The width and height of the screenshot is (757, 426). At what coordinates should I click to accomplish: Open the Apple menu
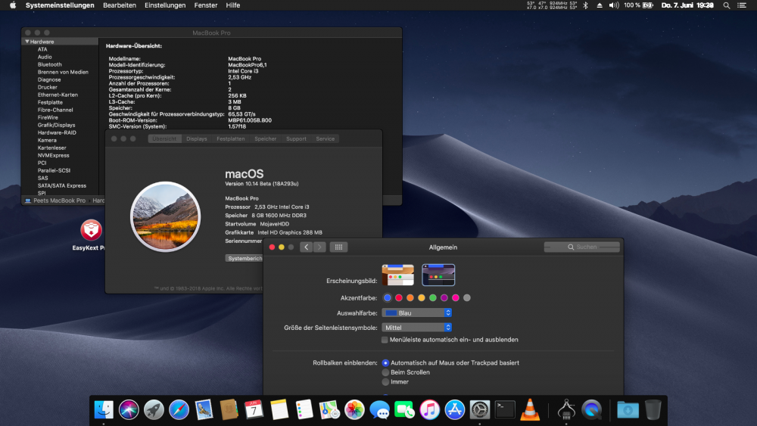[x=13, y=5]
